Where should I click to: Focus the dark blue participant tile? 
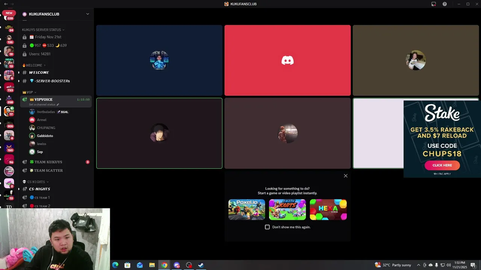pos(159,60)
